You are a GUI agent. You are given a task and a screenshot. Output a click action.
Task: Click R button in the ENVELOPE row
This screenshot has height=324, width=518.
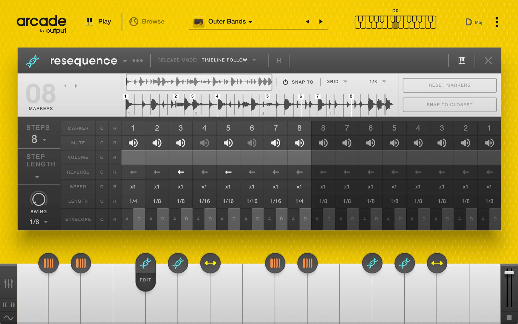click(x=115, y=219)
